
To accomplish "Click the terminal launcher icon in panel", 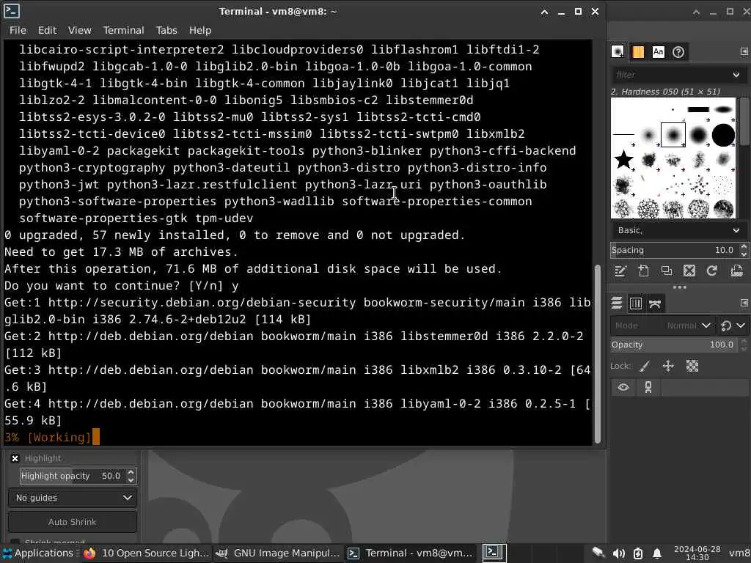I will coord(494,553).
